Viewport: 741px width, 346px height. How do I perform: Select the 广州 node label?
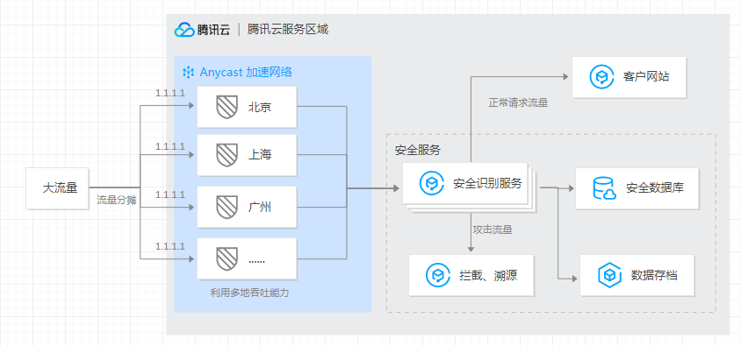tap(260, 207)
